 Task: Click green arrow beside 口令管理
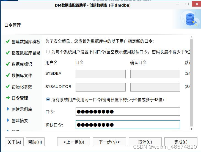(x=8, y=98)
